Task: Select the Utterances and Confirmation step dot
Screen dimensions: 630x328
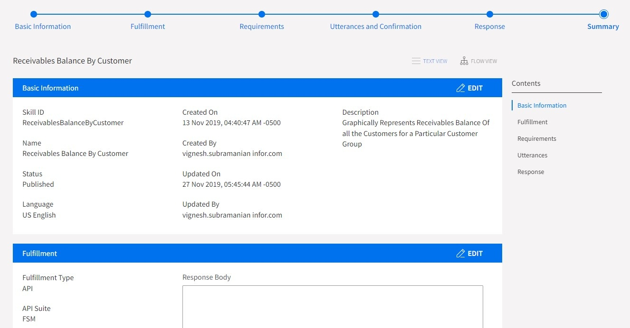Action: (376, 14)
